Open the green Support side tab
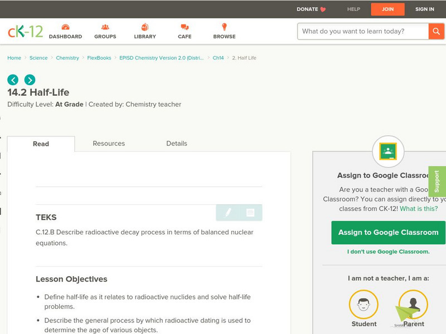Screen dimensions: 446x334 pyautogui.click(x=437, y=181)
